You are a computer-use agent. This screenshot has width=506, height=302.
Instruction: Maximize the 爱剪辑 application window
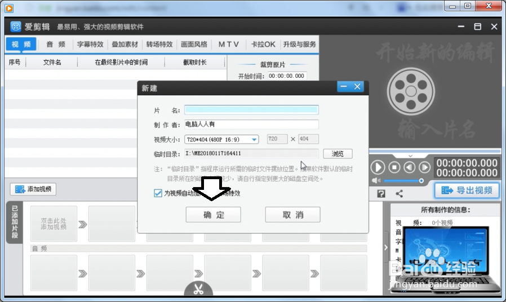pyautogui.click(x=478, y=27)
